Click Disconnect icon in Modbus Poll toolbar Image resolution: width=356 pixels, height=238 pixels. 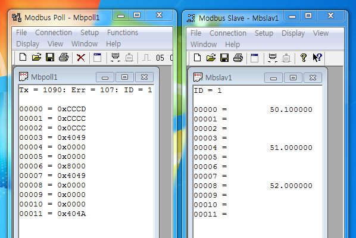[x=129, y=57]
